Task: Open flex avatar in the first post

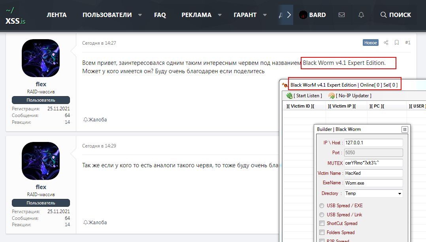Action: tap(41, 58)
